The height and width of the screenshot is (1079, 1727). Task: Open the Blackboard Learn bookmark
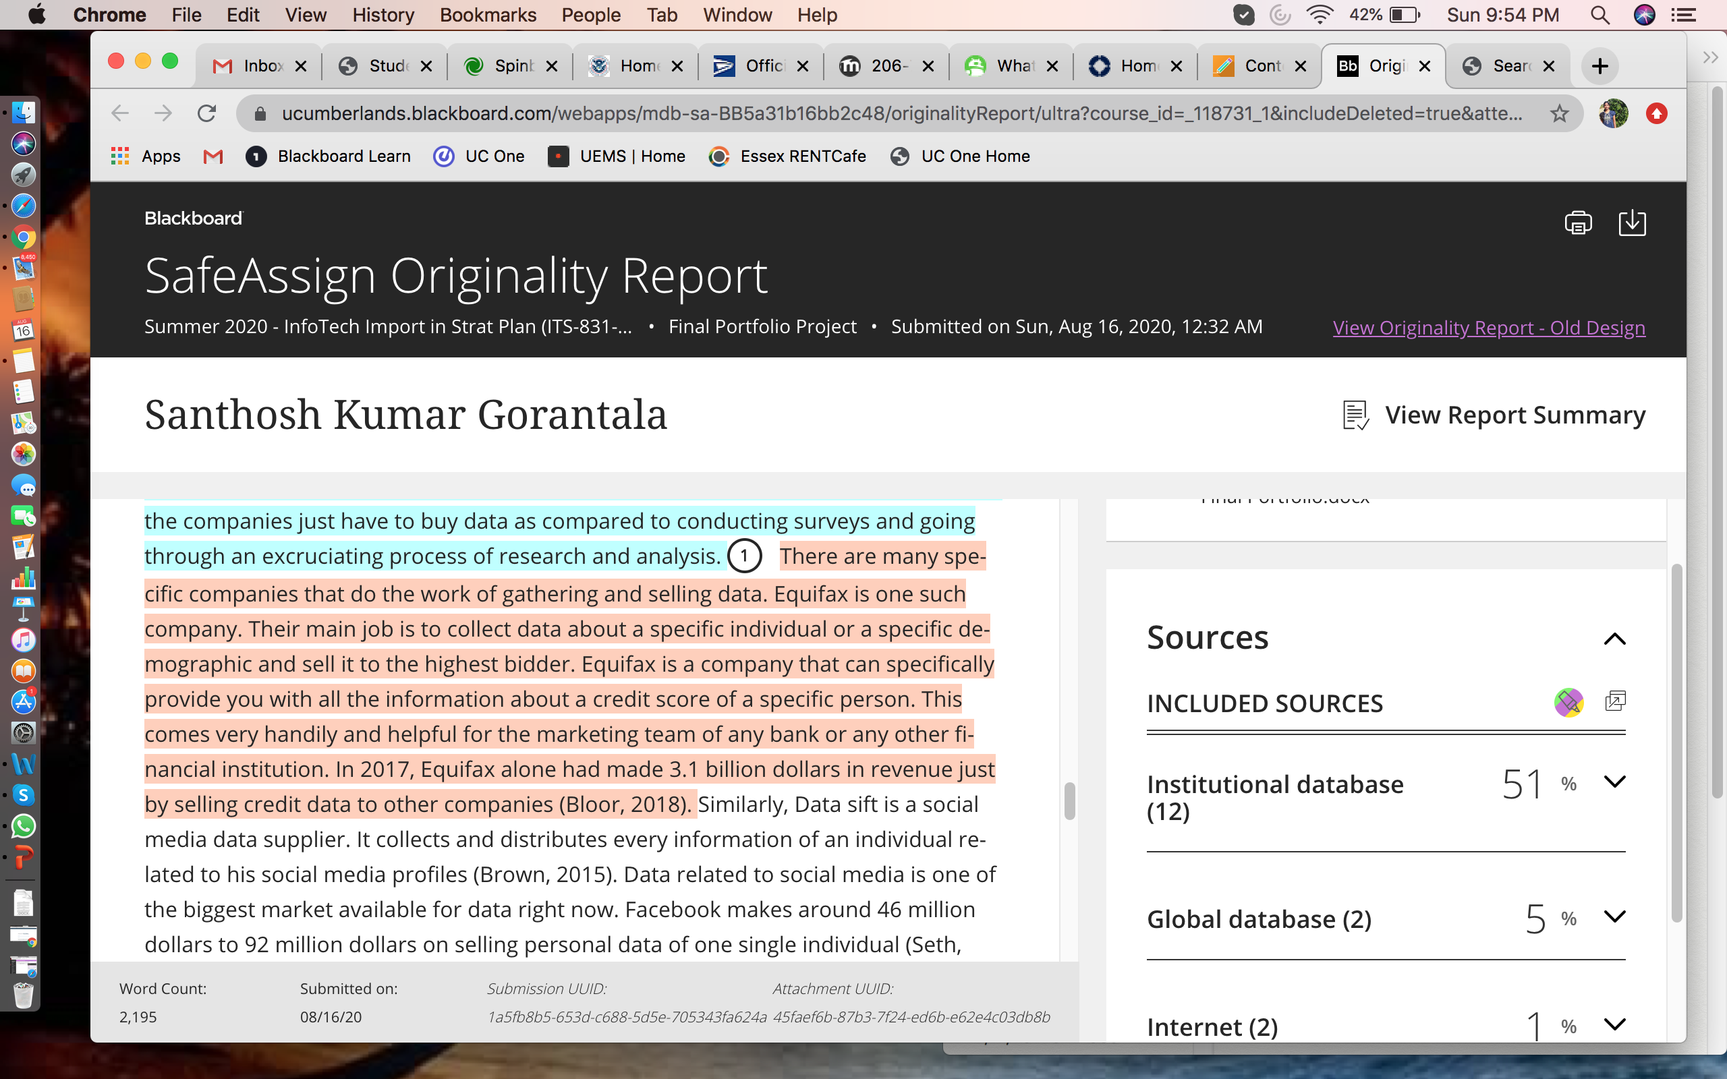329,156
